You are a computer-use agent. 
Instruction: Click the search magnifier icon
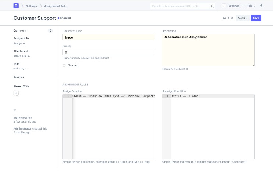pos(212,6)
